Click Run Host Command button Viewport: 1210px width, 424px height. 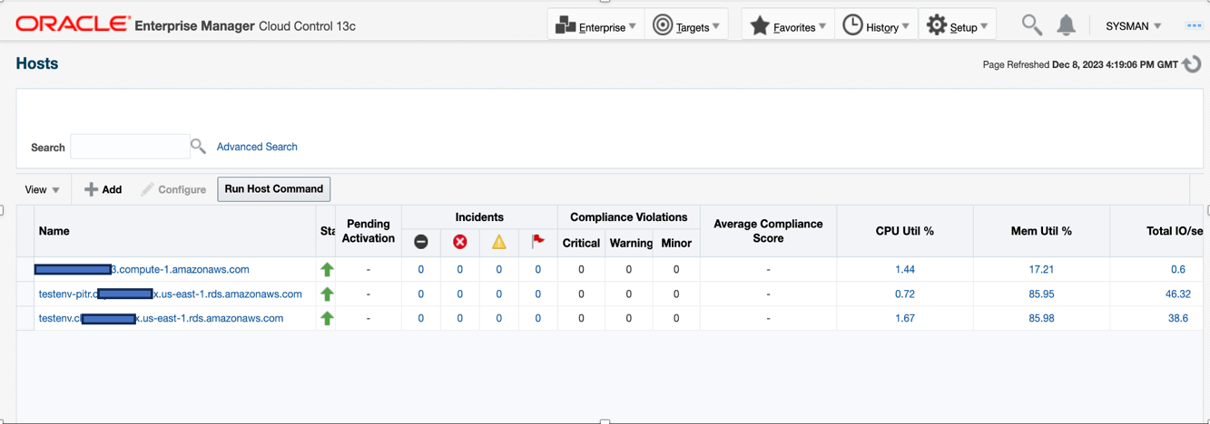273,188
